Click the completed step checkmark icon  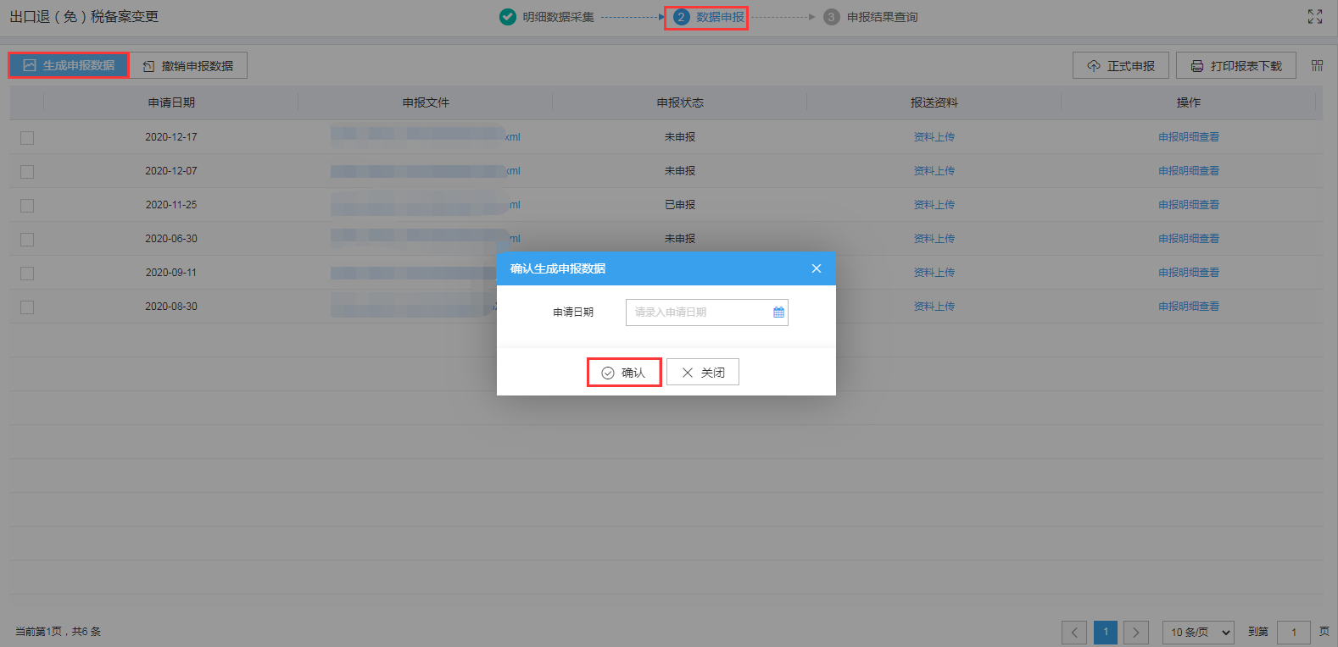[x=508, y=17]
